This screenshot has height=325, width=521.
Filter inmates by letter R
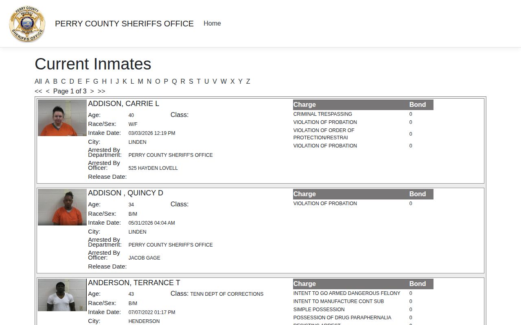(x=183, y=81)
